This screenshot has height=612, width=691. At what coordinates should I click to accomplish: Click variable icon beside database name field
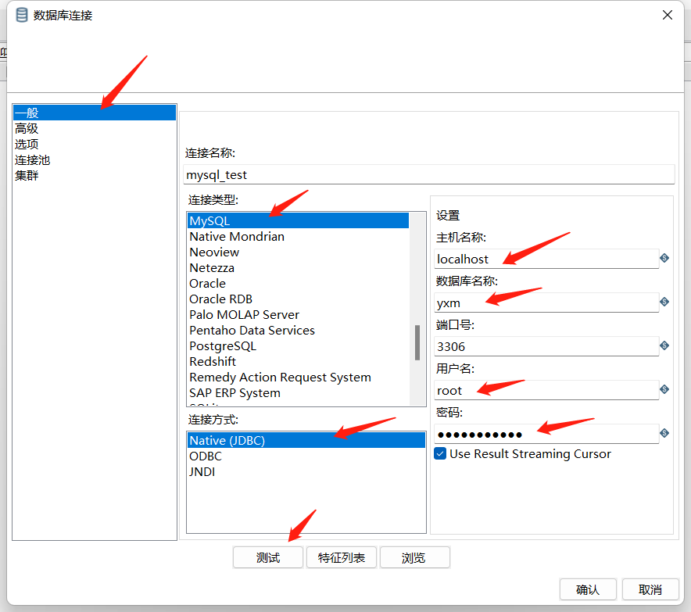(x=664, y=302)
